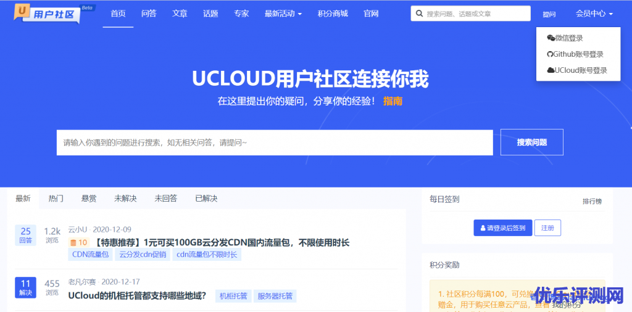Click the search magnifier icon in the top bar
The image size is (632, 312).
point(419,14)
